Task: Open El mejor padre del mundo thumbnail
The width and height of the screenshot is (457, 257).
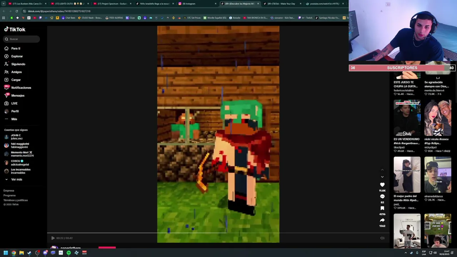Action: [x=407, y=175]
